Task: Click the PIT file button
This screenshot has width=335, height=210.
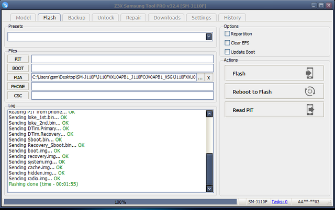Action: click(x=18, y=59)
